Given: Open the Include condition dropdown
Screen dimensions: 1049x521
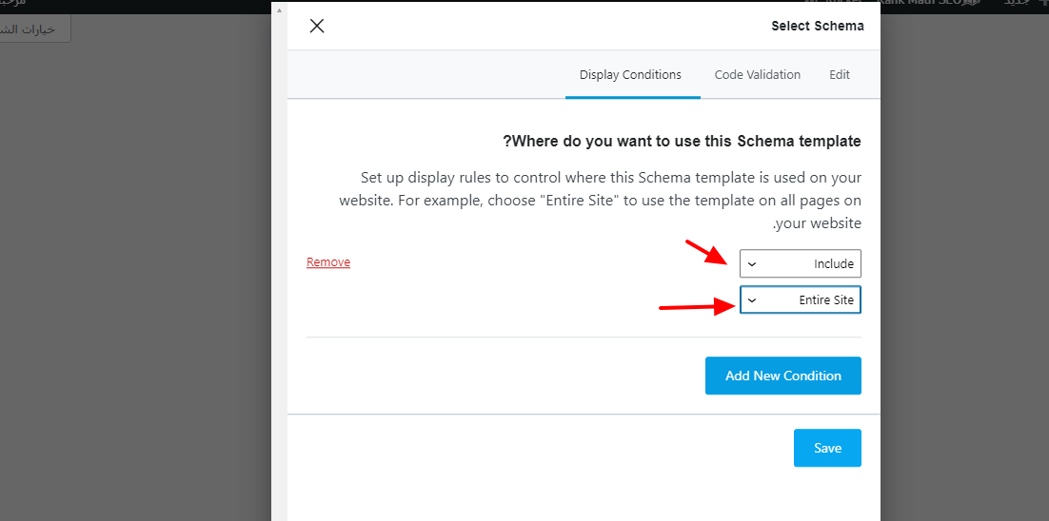Looking at the screenshot, I should pyautogui.click(x=801, y=263).
